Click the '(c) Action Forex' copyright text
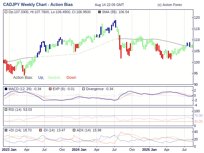Screen dimensions: 204x153 click(169, 5)
